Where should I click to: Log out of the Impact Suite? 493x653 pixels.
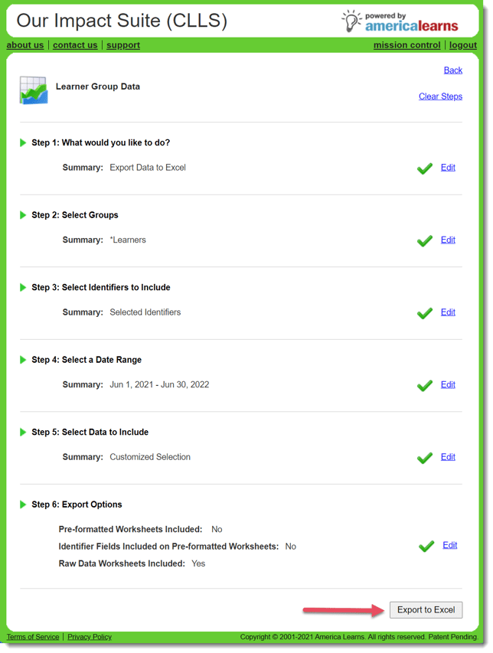[x=463, y=45]
